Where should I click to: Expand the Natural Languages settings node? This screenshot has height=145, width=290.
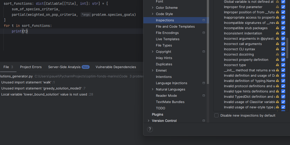point(153,89)
